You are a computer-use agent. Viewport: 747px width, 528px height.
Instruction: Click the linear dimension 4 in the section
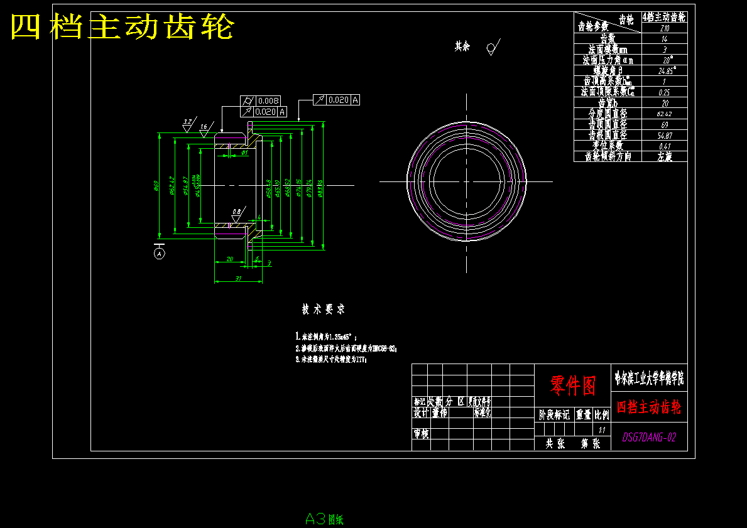[x=259, y=218]
